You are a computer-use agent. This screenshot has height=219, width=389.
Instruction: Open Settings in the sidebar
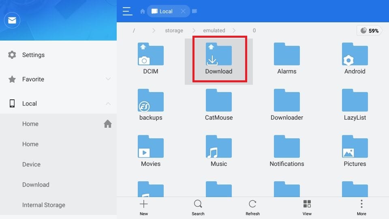tap(58, 55)
